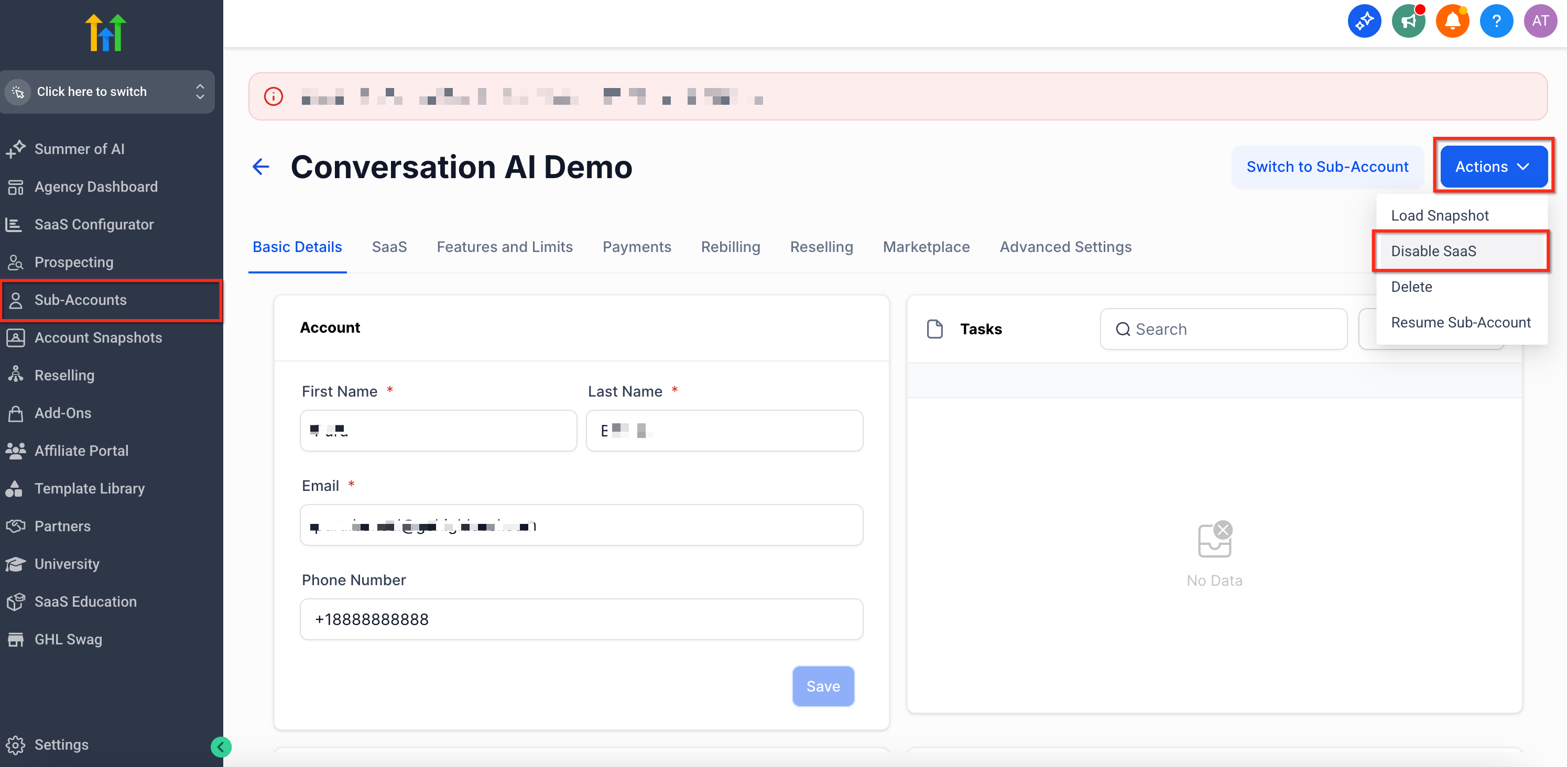Viewport: 1567px width, 767px height.
Task: Toggle the Actions dropdown button
Action: pyautogui.click(x=1493, y=167)
